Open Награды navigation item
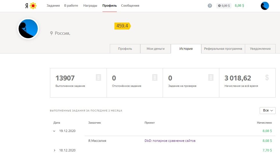280x154 pixels. tap(90, 5)
